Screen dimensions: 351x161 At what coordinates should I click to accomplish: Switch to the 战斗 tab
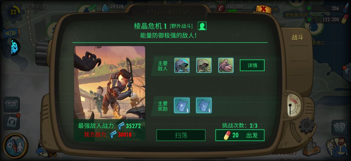tap(297, 38)
